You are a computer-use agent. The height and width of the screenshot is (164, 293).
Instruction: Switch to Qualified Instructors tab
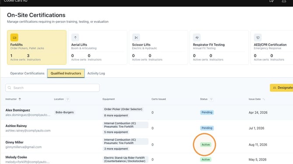coord(66,73)
